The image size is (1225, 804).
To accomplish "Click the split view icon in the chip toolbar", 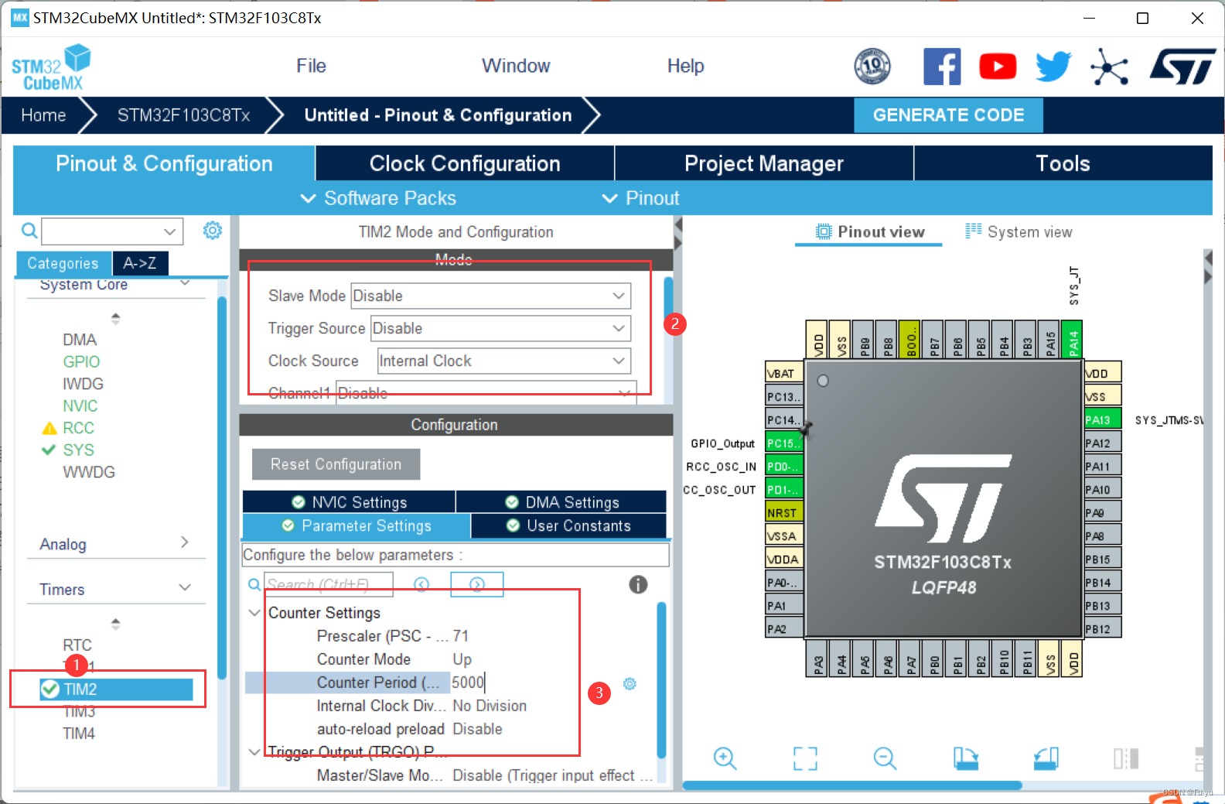I will pos(1126,758).
